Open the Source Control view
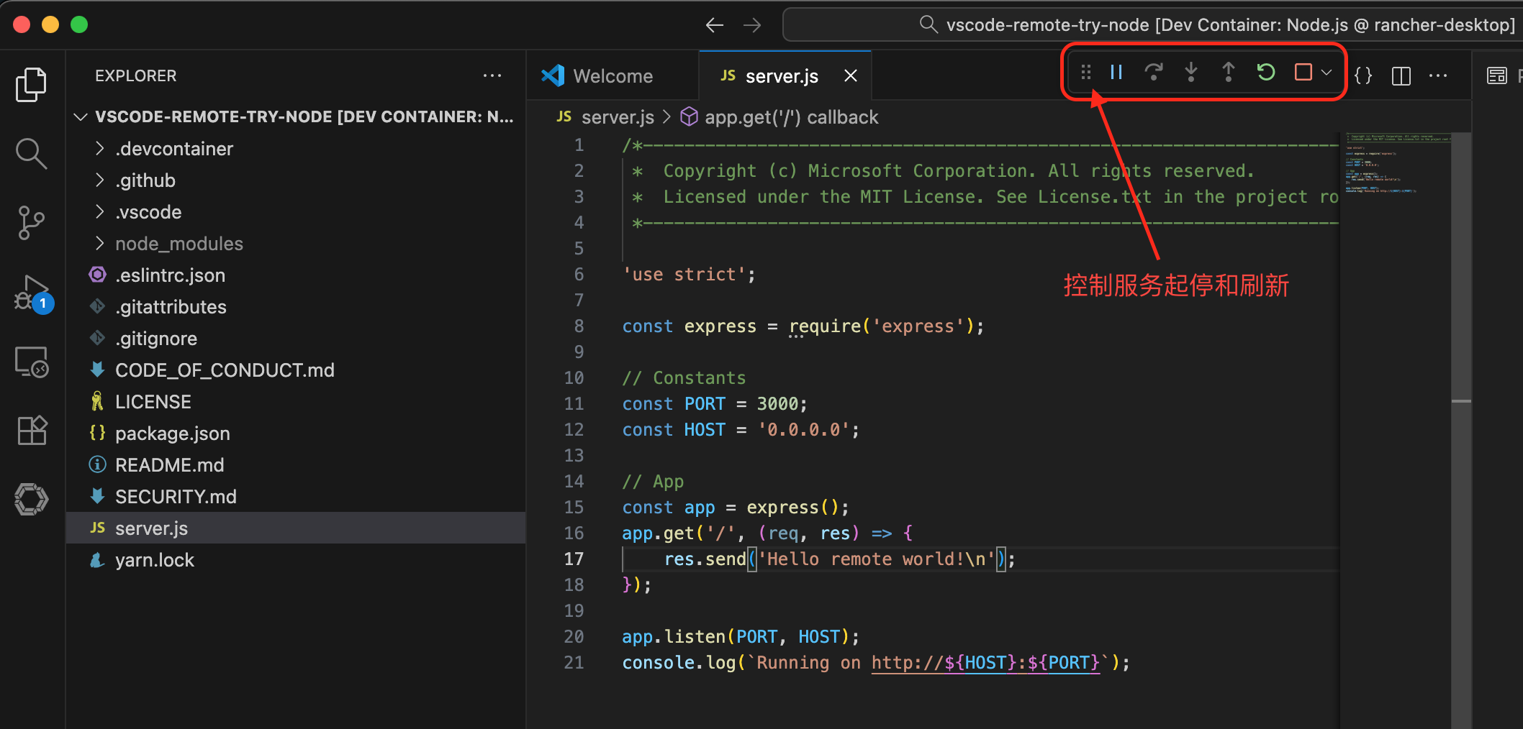Screen dimensions: 1523x729 point(31,222)
